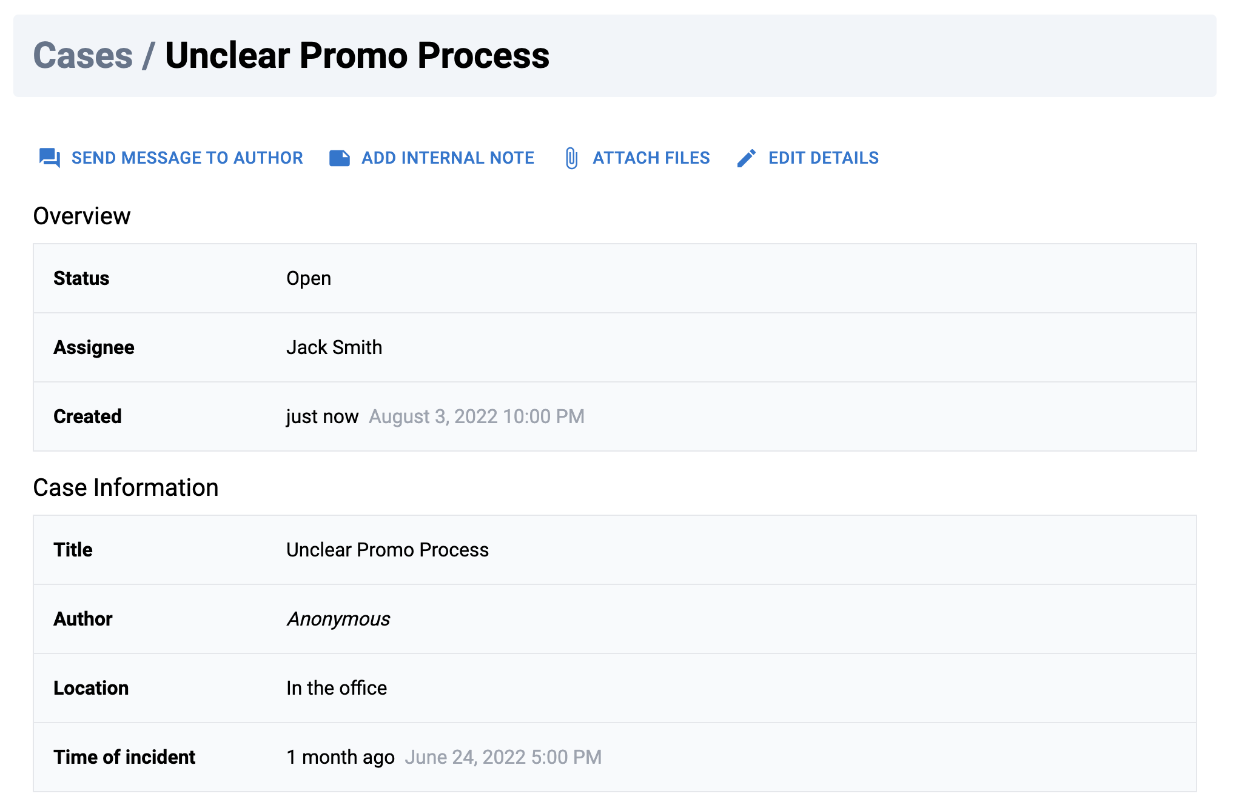
Task: Click assignee name Jack Smith
Action: (x=334, y=347)
